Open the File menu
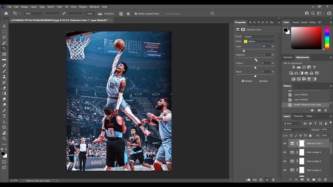 click(x=9, y=7)
